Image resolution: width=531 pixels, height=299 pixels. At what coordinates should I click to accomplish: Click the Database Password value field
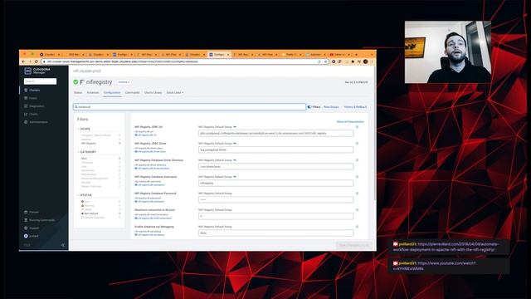coord(275,199)
